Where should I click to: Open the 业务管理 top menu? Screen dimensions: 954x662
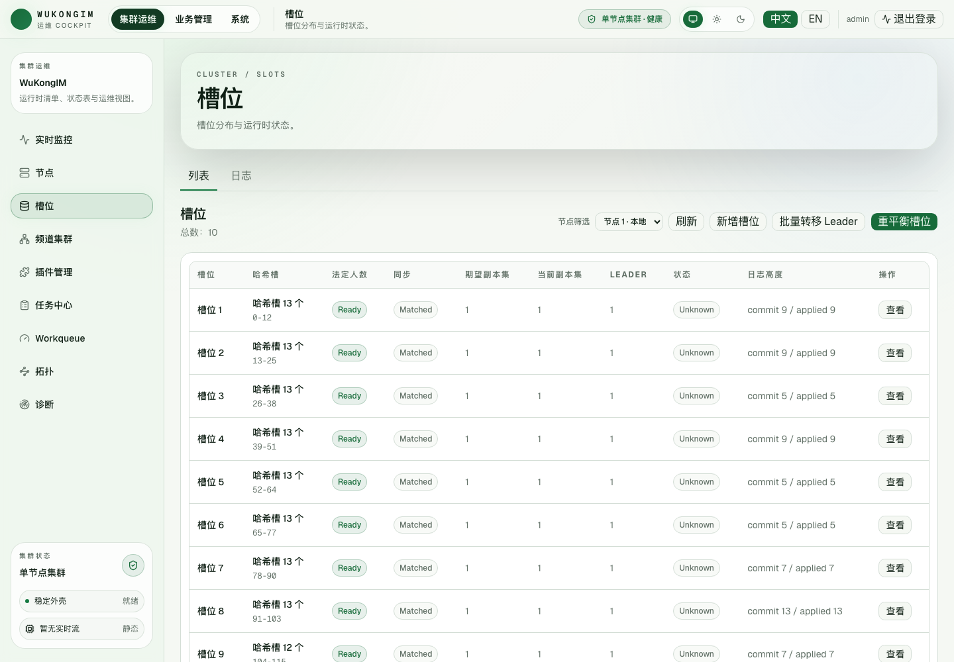(193, 19)
